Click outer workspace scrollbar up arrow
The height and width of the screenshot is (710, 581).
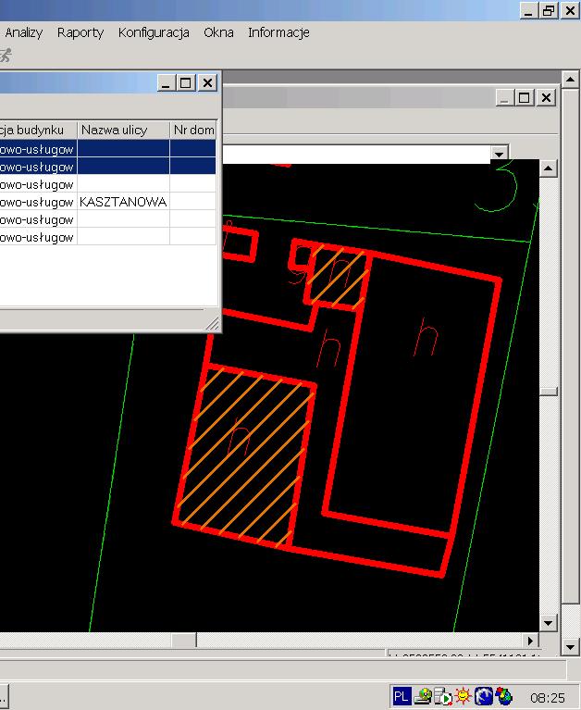(x=570, y=80)
